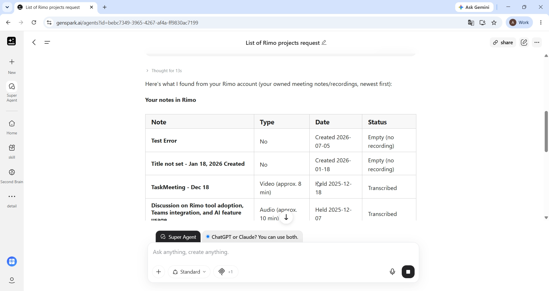Reload the page with refresh icon

coord(34,23)
